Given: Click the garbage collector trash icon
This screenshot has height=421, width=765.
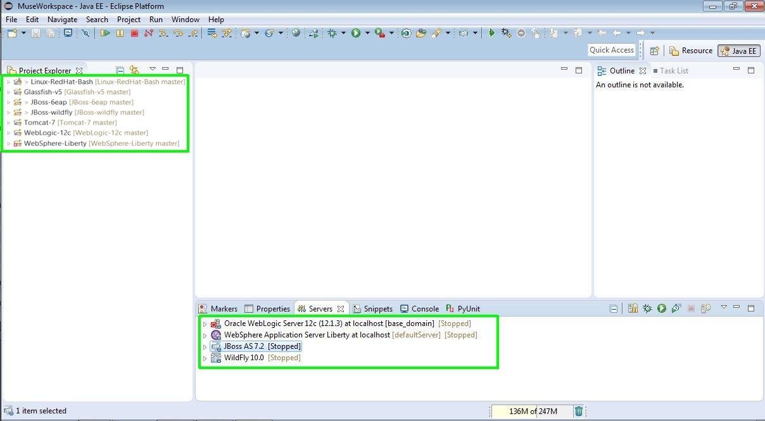Looking at the screenshot, I should 579,411.
